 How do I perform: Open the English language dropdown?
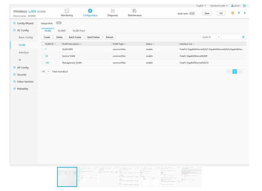point(201,6)
